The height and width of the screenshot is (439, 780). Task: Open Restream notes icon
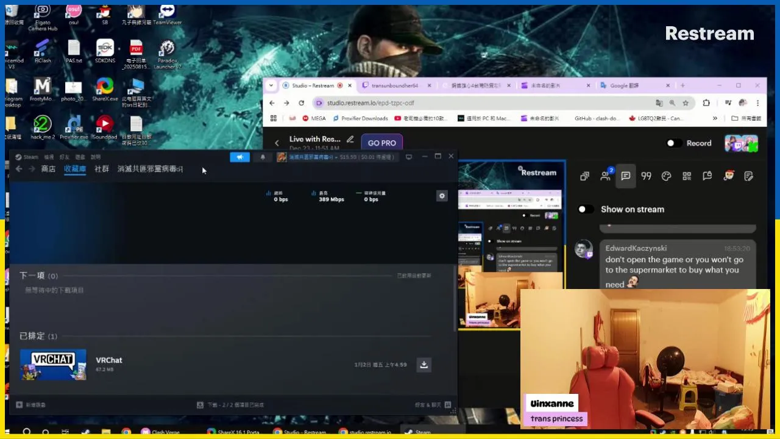click(x=748, y=176)
